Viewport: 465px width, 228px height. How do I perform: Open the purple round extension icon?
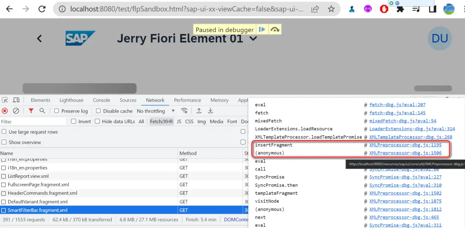click(368, 9)
